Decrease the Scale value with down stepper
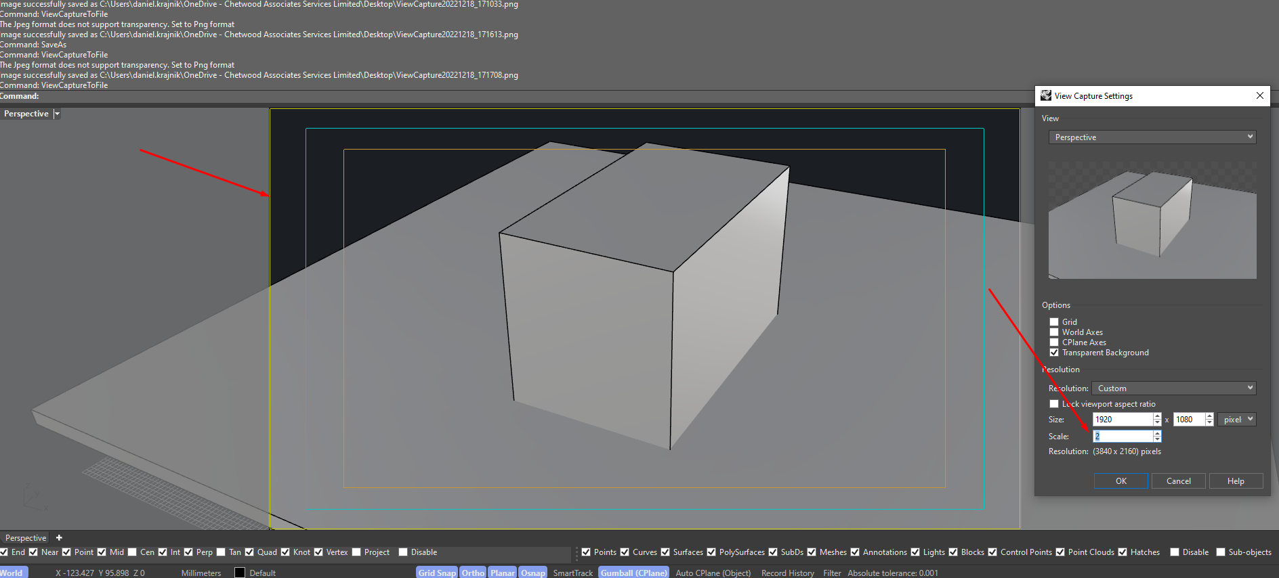Image resolution: width=1279 pixels, height=578 pixels. click(1157, 440)
